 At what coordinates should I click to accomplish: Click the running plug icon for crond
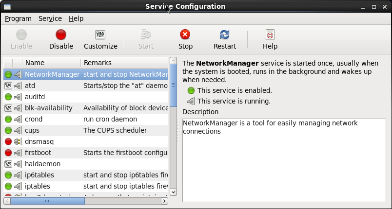[x=18, y=119]
